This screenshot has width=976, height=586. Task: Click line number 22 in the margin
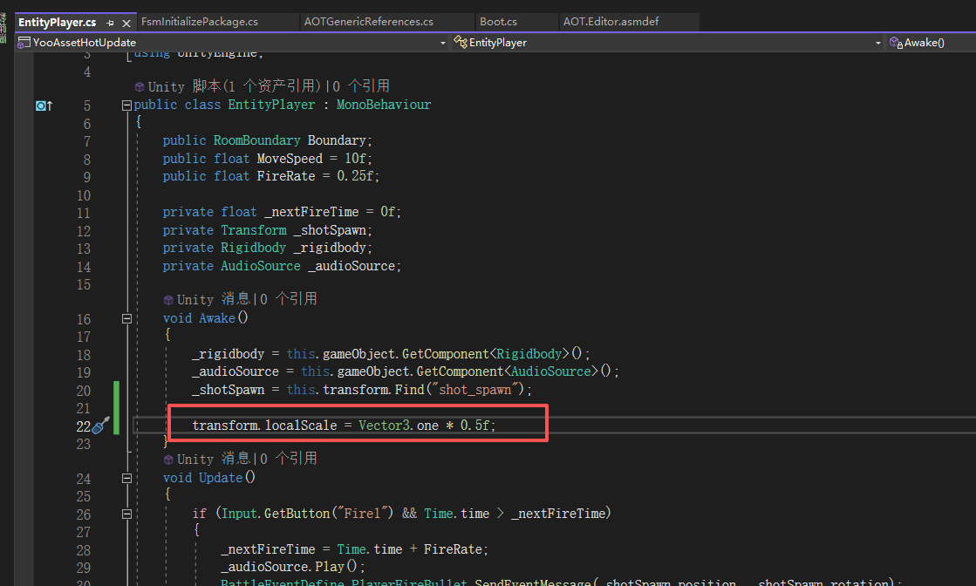point(84,426)
